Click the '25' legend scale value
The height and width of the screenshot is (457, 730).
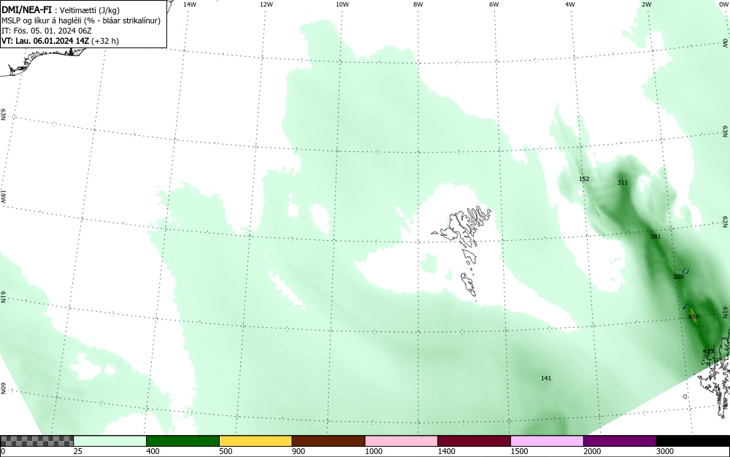click(78, 451)
